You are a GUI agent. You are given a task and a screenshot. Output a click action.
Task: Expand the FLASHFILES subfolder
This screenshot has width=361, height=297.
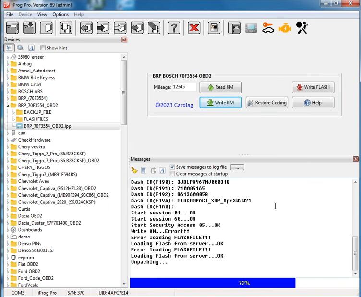[13, 119]
